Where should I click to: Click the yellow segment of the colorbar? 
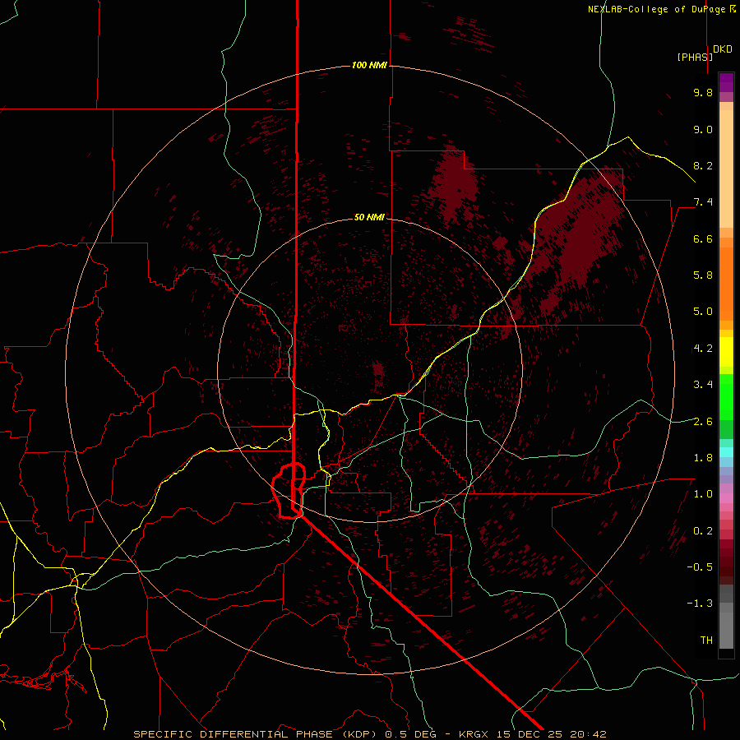[x=726, y=352]
